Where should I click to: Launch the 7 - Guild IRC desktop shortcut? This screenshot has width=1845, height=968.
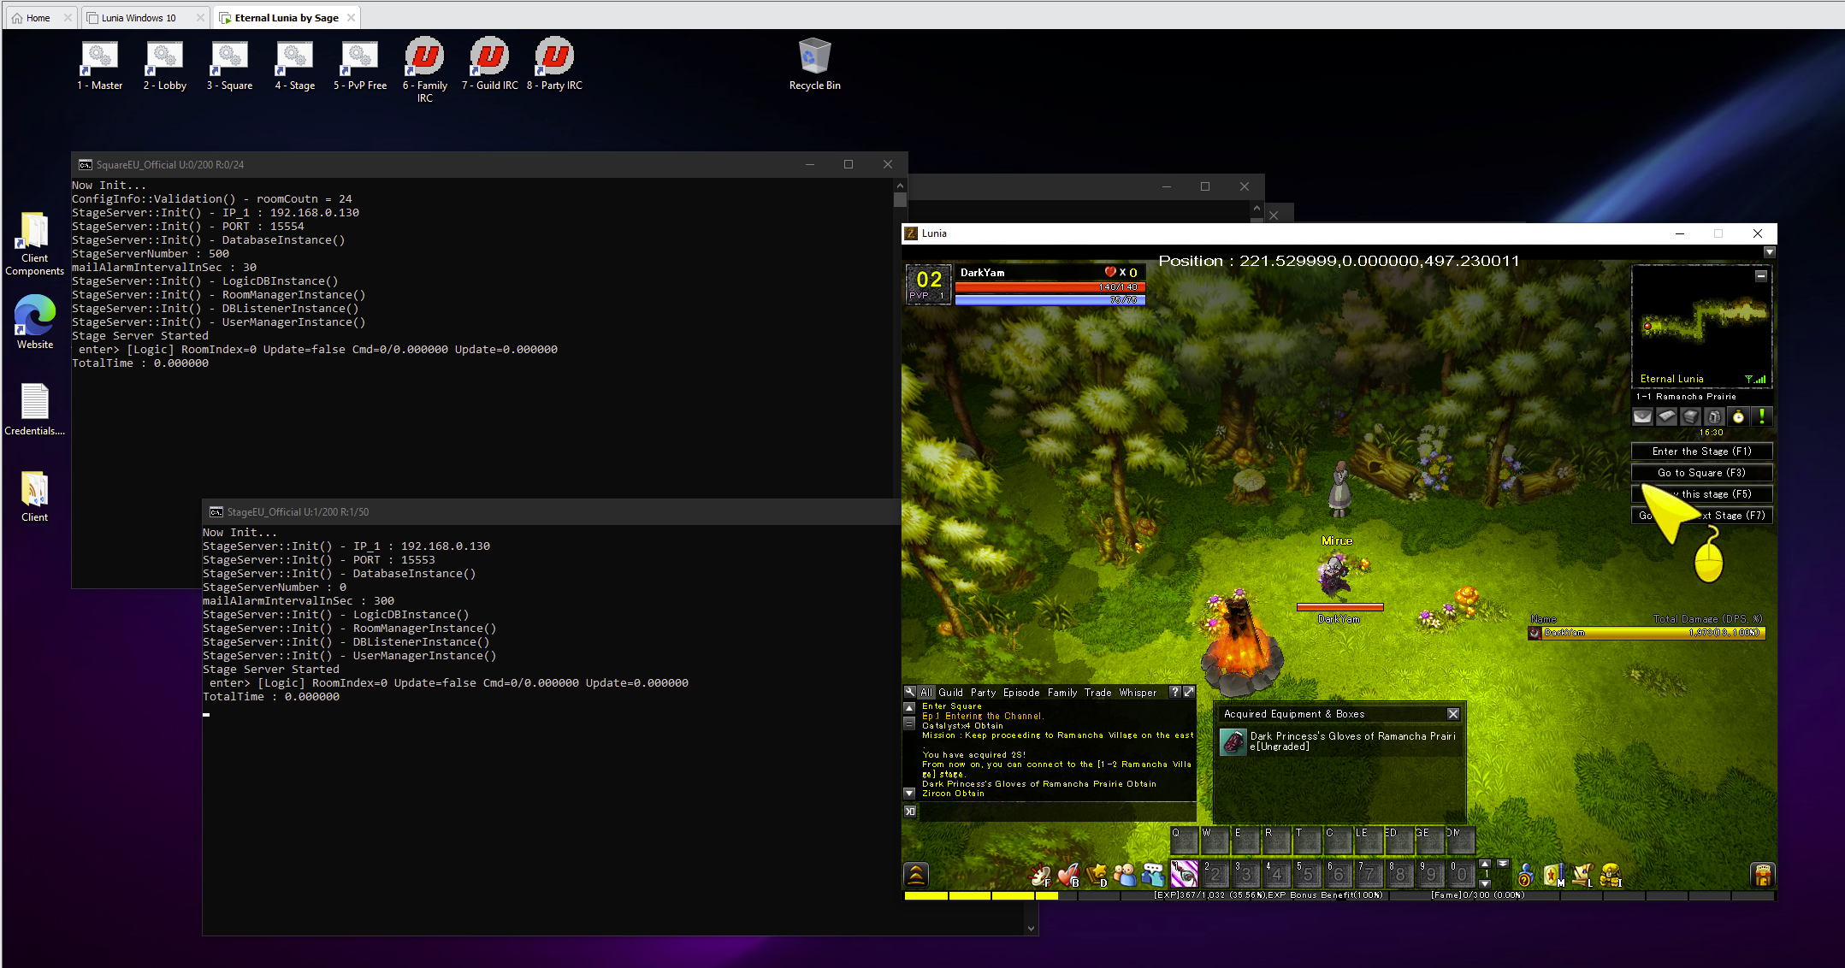(x=489, y=64)
